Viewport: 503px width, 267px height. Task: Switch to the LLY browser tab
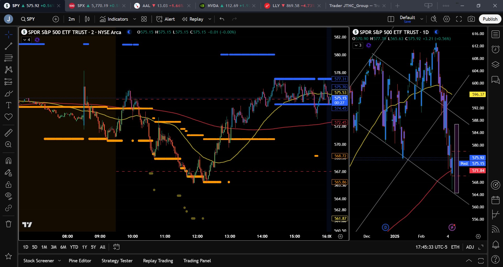pos(292,6)
